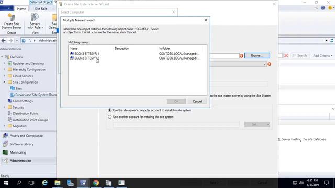The width and height of the screenshot is (335, 188).
Task: Open the Home ribbon tab
Action: tap(21, 9)
